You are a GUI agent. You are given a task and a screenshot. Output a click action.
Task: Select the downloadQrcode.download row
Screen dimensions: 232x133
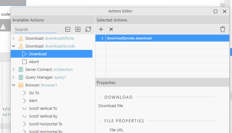[x=162, y=38]
